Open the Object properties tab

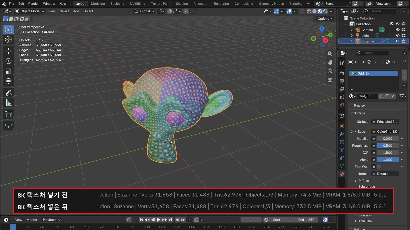[342, 126]
